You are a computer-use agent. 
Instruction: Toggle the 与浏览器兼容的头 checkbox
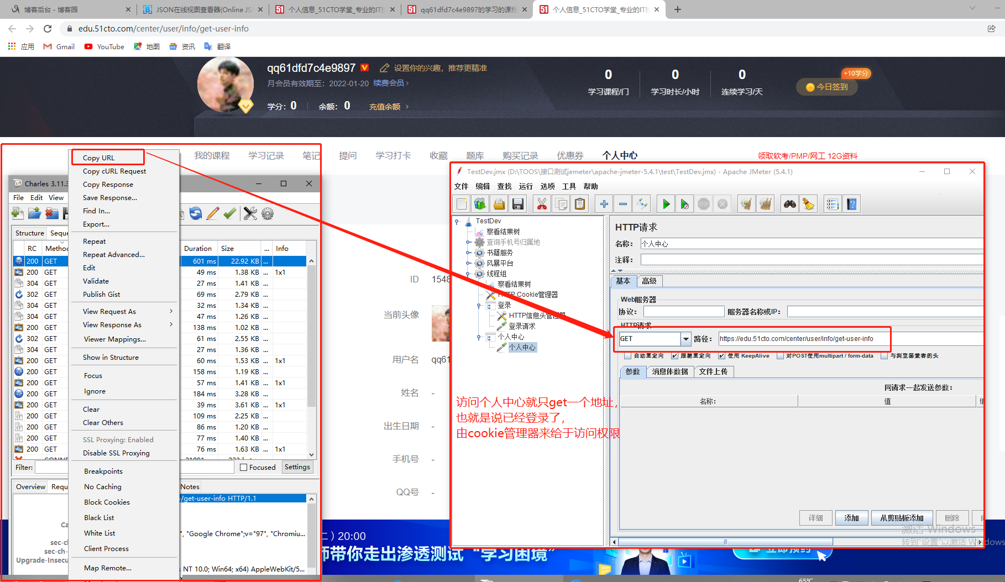click(884, 356)
